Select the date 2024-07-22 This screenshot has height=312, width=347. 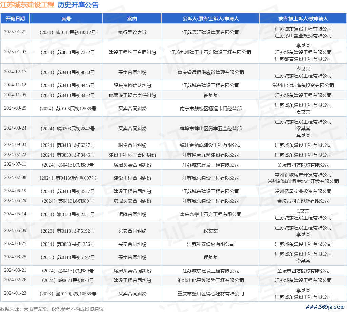tap(15, 154)
